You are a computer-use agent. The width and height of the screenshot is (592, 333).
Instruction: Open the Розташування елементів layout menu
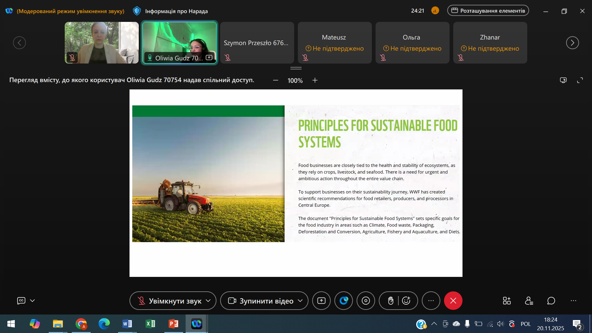488,10
